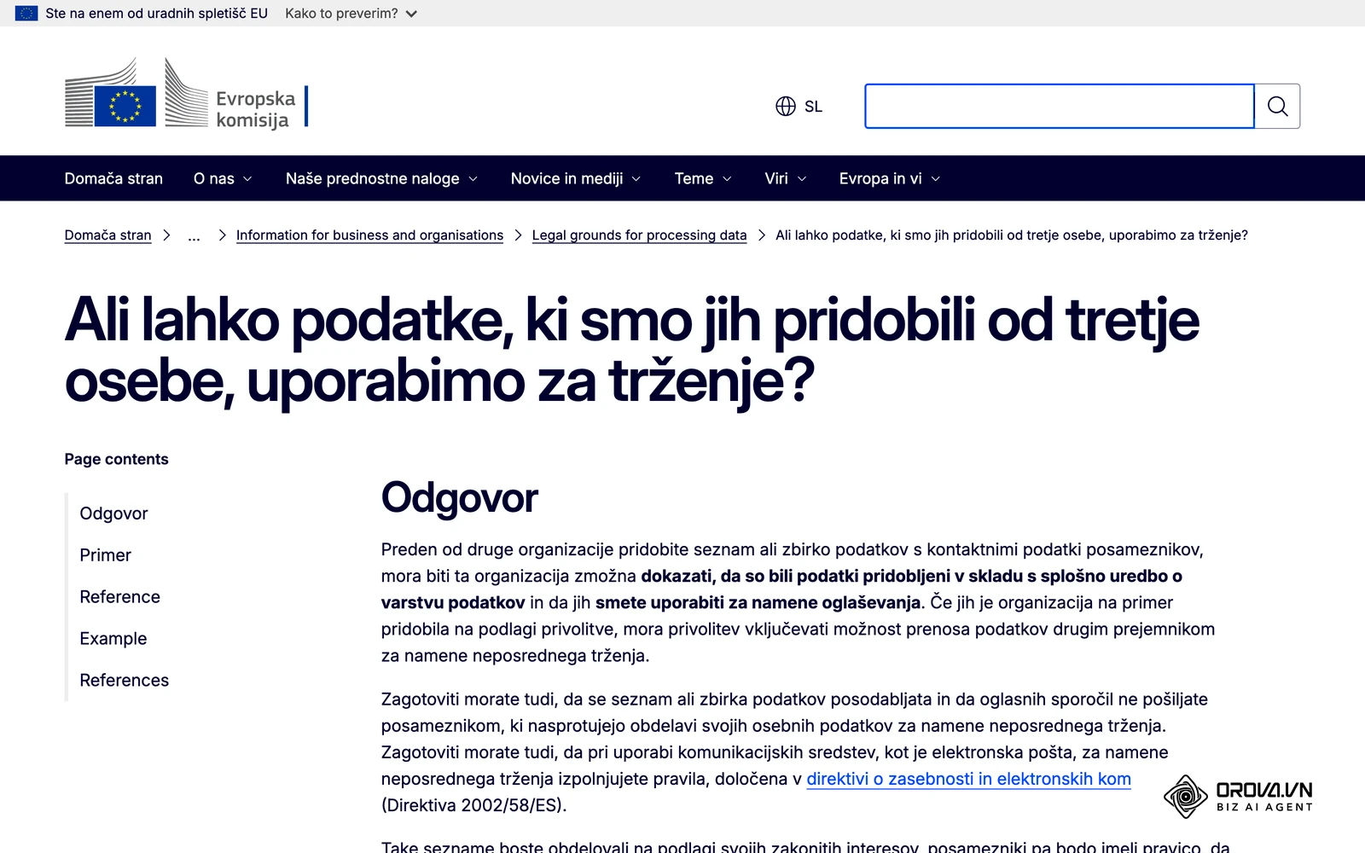Screen dimensions: 1365x853
Task: Click the European Commission logo
Action: coord(187,94)
